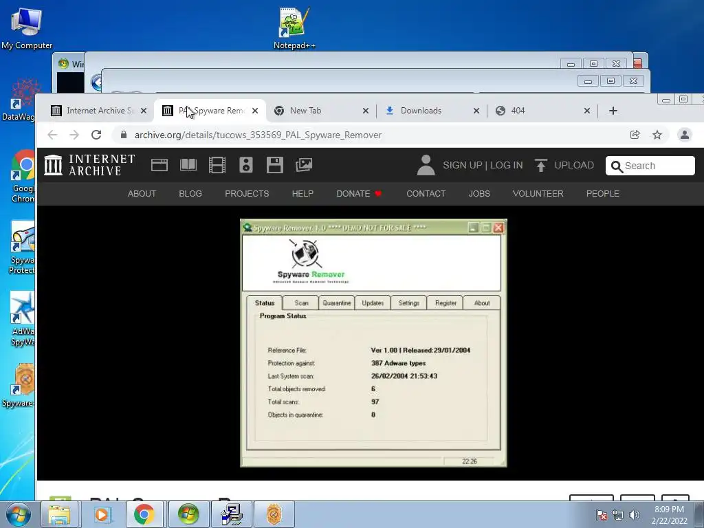Click the address bar URL

[258, 135]
